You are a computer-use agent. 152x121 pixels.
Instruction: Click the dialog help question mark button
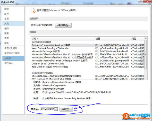click(x=140, y=1)
